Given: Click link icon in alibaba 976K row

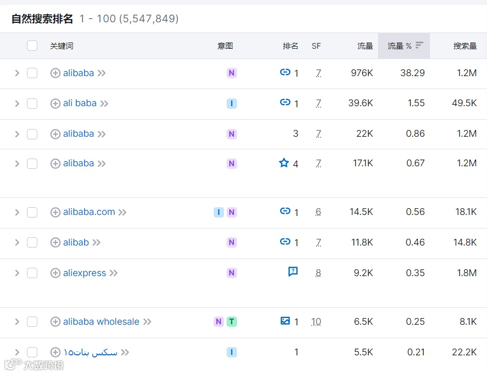Looking at the screenshot, I should 285,72.
